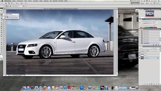The image size is (161, 91).
Task: Open the 100% zoom level dropdown
Action: click(x=17, y=3)
